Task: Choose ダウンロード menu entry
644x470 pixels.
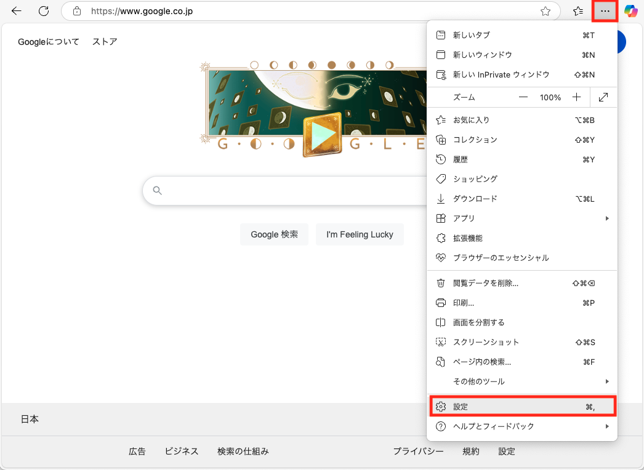Action: [522, 199]
